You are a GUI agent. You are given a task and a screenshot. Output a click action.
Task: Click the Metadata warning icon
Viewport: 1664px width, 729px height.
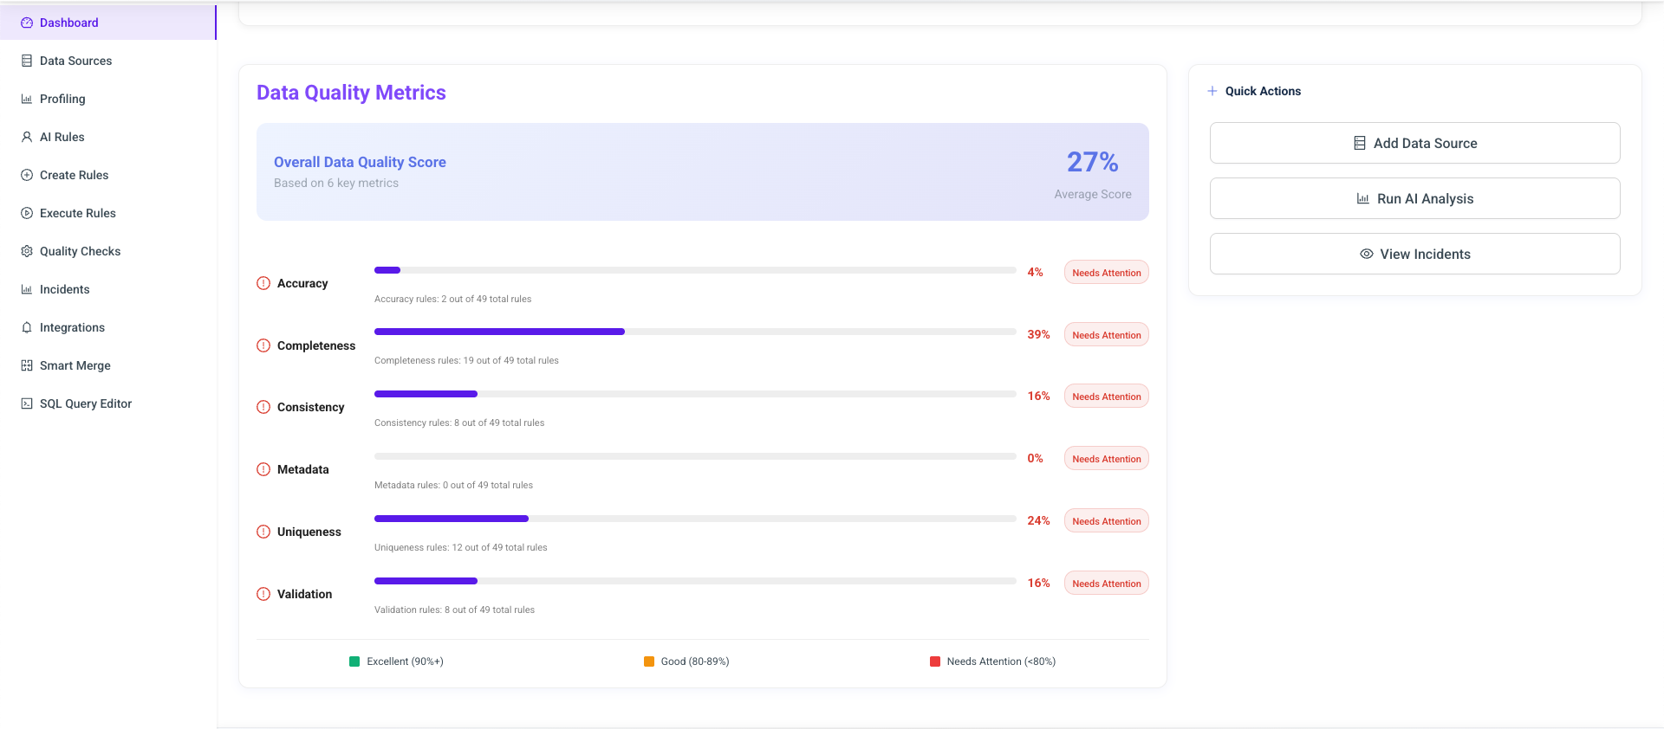point(263,469)
